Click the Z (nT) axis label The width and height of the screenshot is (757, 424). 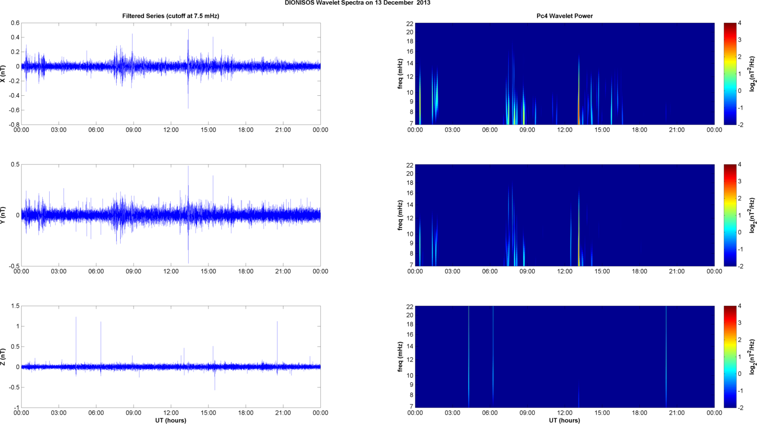click(x=3, y=356)
